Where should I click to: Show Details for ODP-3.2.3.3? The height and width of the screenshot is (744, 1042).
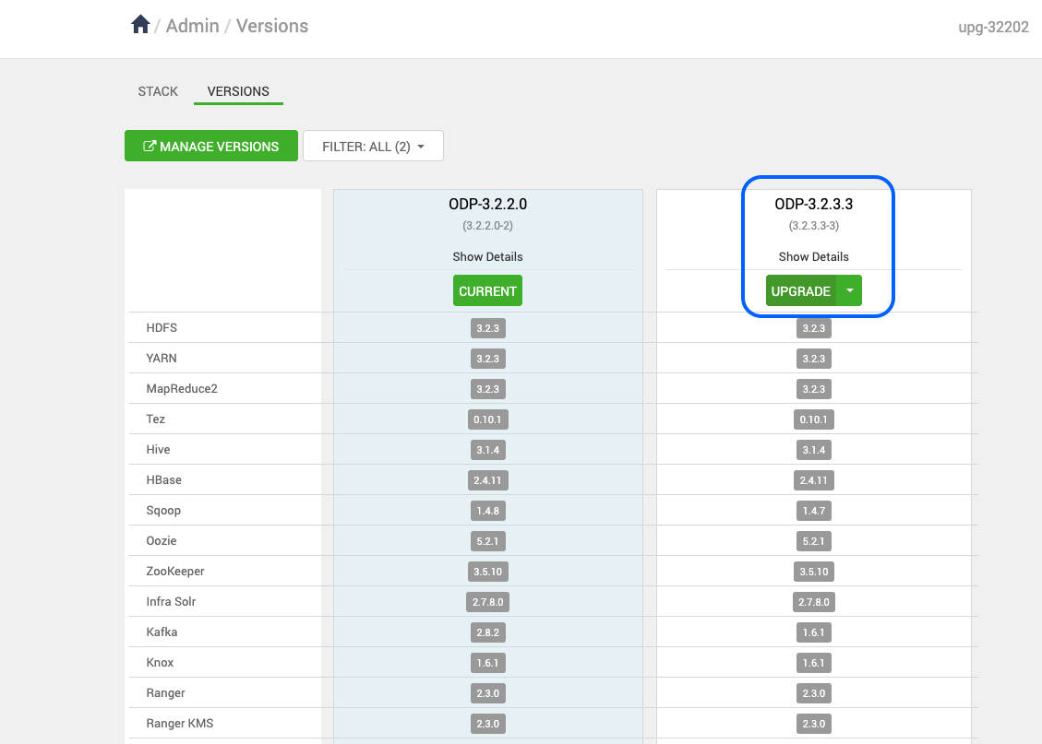click(x=813, y=257)
